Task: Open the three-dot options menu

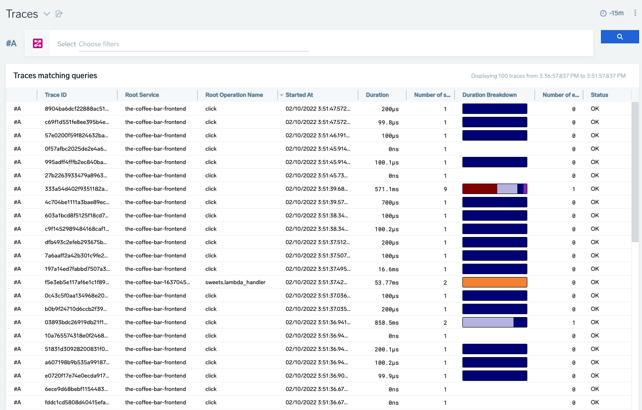Action: click(x=635, y=13)
